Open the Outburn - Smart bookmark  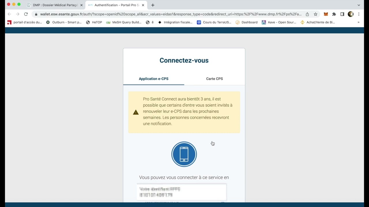(x=64, y=22)
